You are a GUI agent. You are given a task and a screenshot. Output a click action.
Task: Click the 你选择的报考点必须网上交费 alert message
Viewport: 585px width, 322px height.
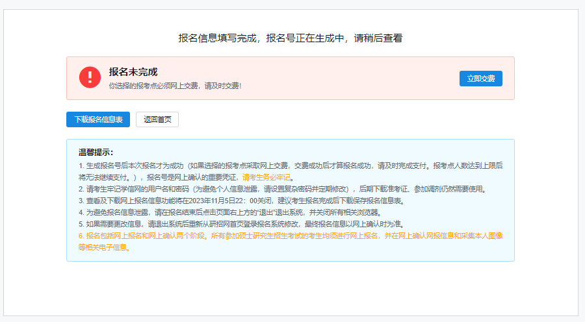(x=175, y=86)
